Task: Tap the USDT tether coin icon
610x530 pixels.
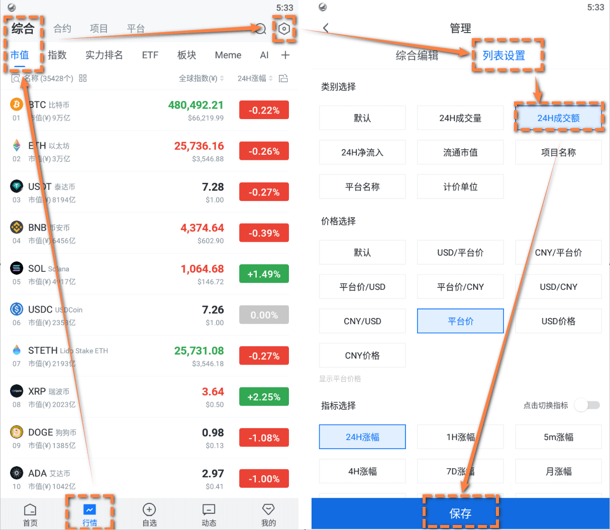Action: tap(17, 186)
